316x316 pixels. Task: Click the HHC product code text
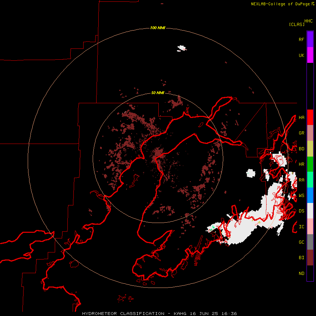tap(308, 21)
